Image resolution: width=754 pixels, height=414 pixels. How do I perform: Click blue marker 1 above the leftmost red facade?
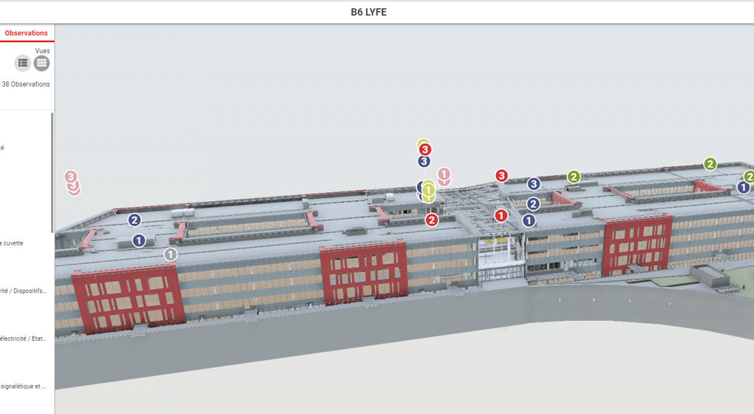[138, 240]
